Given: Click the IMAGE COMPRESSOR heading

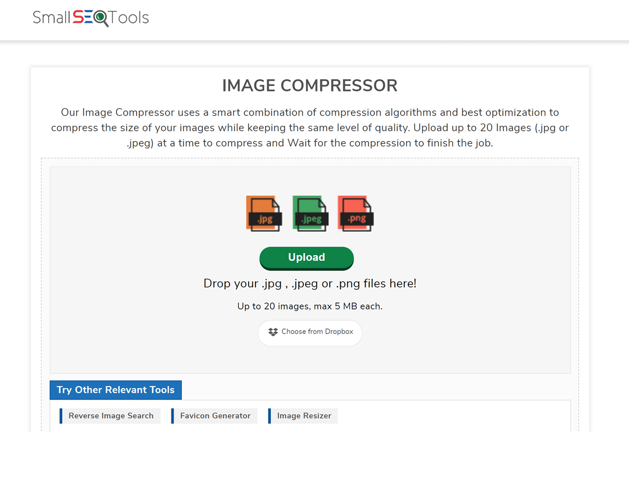Looking at the screenshot, I should click(x=310, y=85).
